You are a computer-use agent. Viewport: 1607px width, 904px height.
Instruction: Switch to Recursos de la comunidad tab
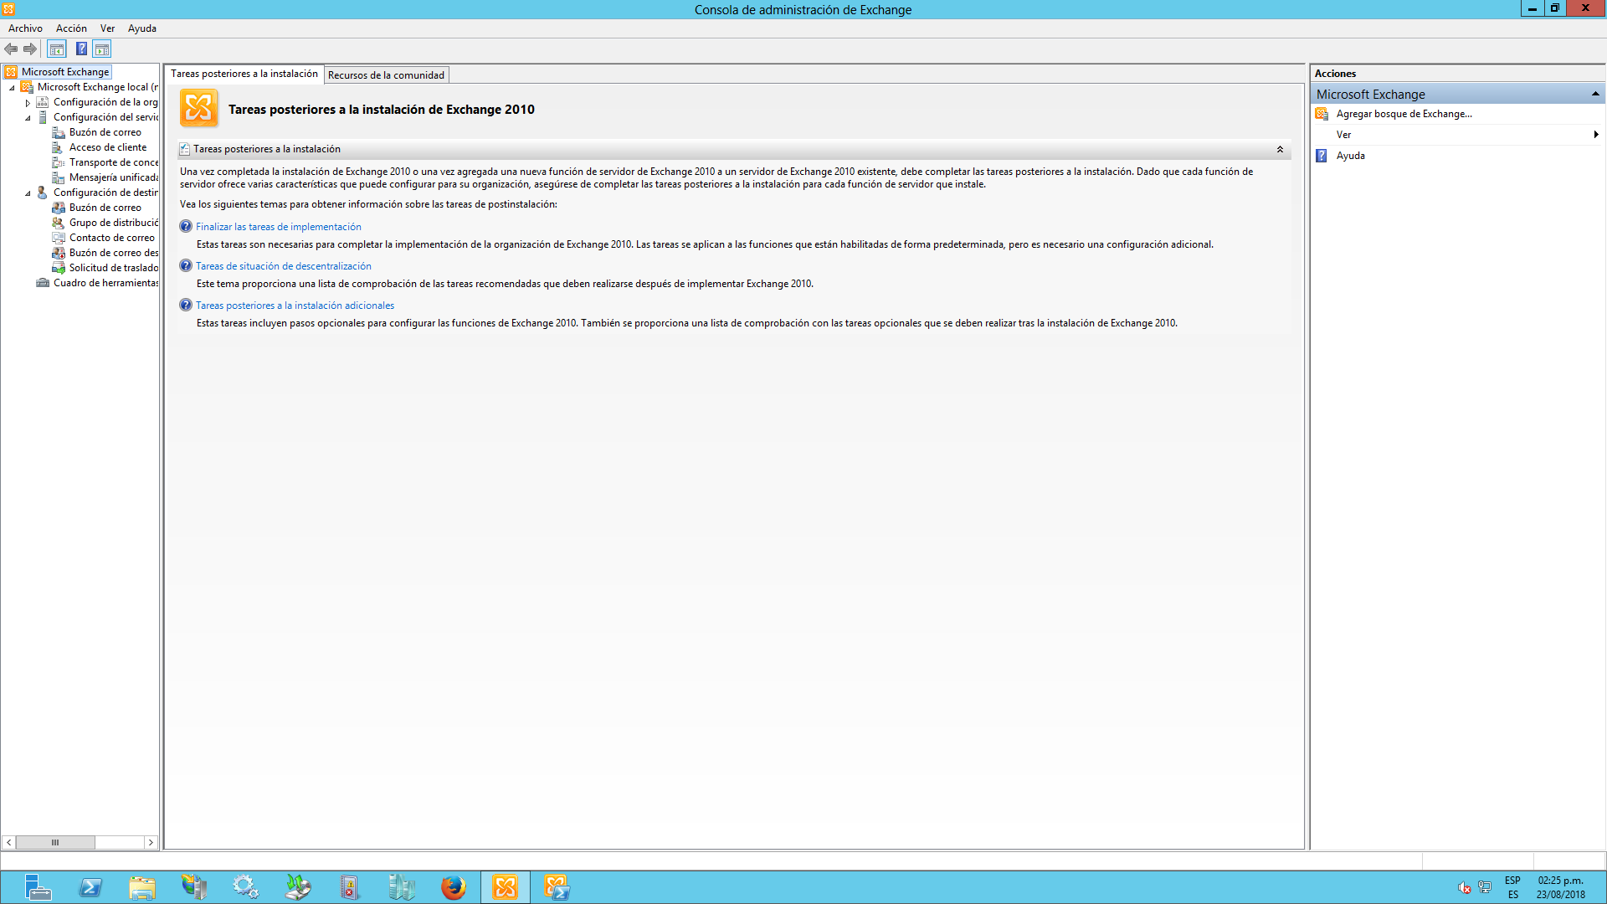coord(386,74)
